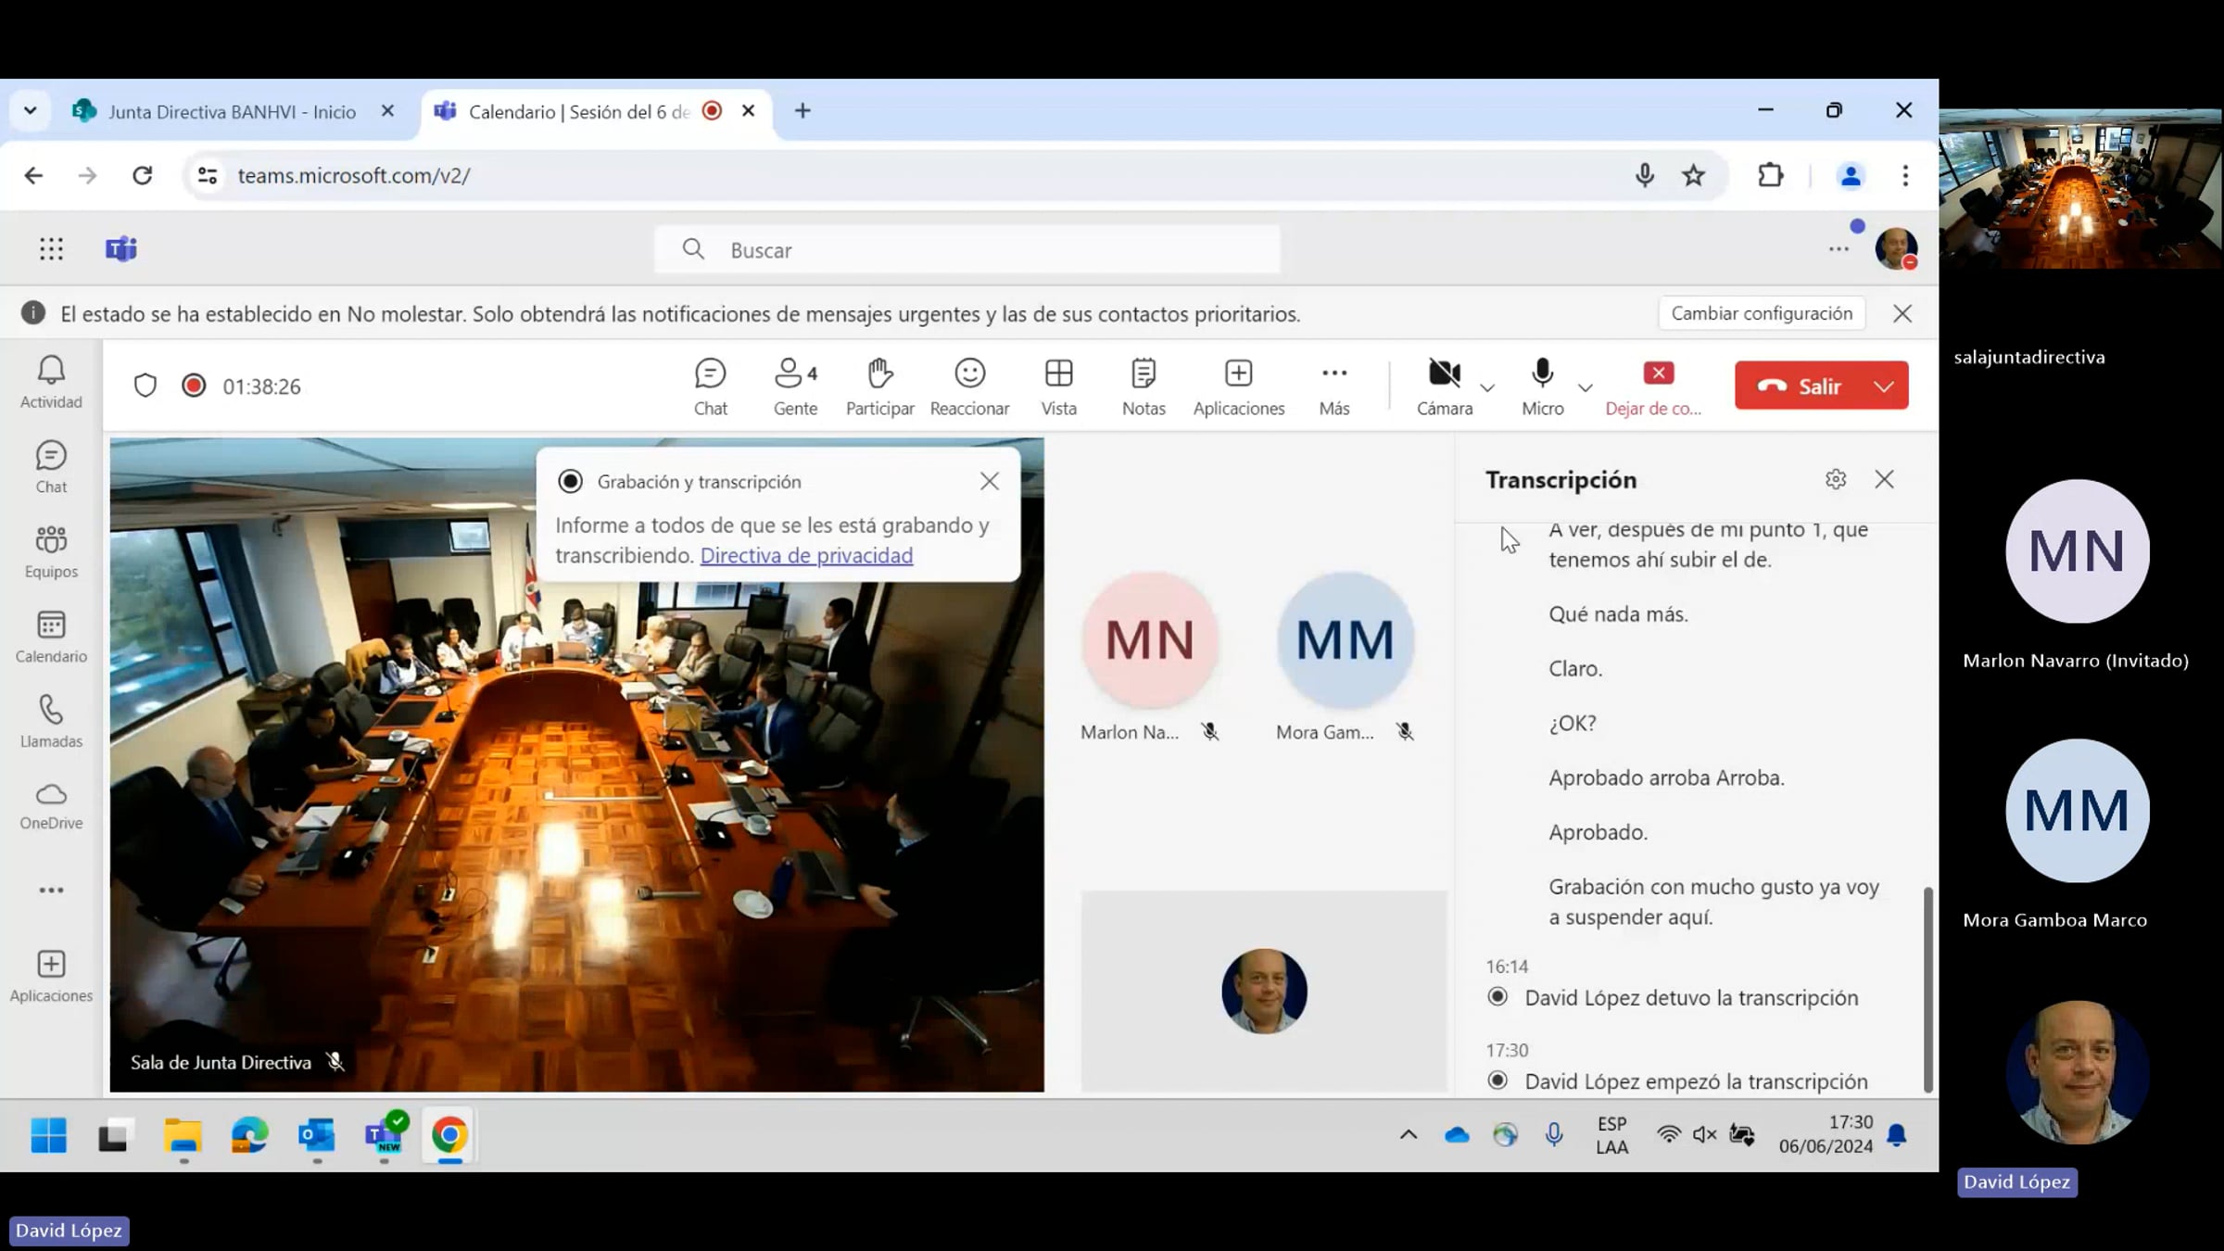Close the Junta Directiva BANHVI tab

click(x=387, y=111)
